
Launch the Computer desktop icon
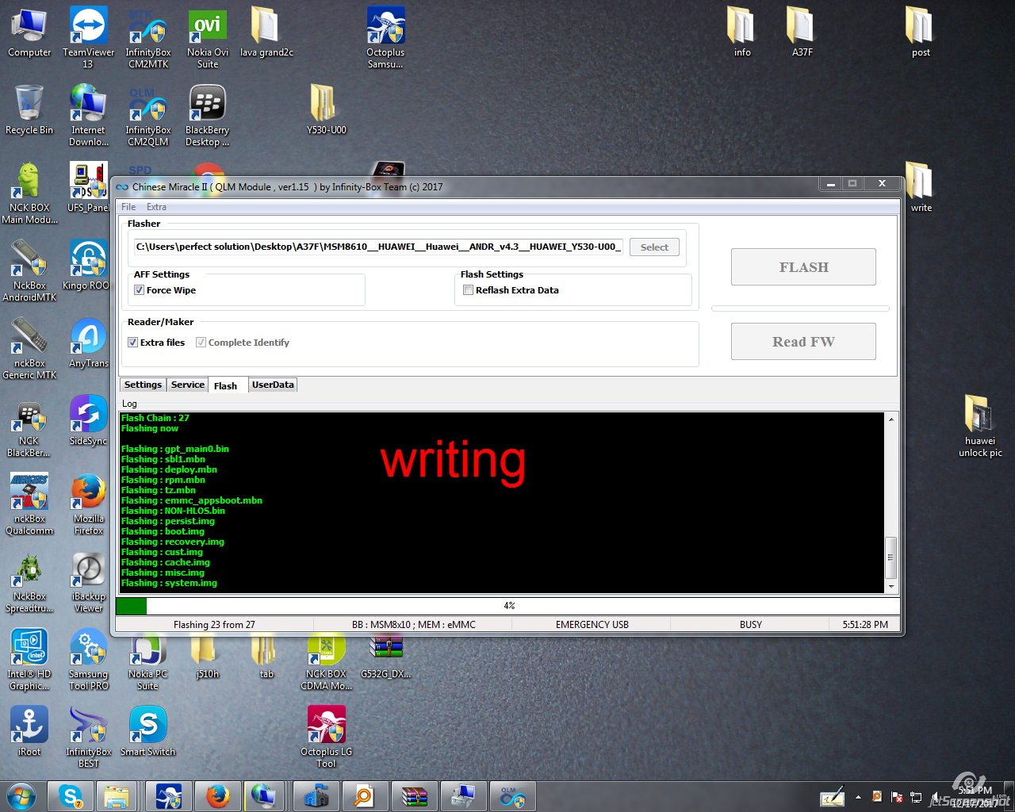pos(29,32)
